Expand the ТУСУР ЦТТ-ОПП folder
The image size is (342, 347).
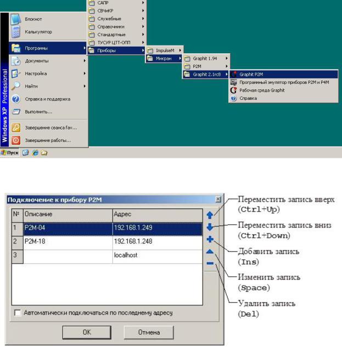click(x=116, y=43)
